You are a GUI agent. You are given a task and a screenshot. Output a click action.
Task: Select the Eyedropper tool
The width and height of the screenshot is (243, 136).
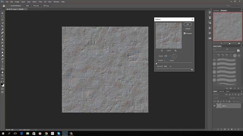pos(2,29)
